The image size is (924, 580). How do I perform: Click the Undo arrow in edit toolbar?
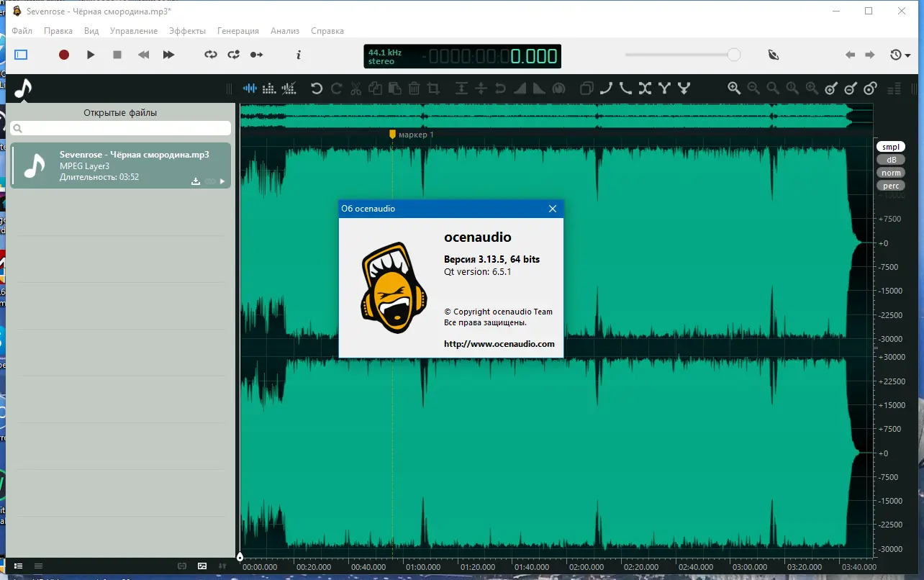[317, 89]
